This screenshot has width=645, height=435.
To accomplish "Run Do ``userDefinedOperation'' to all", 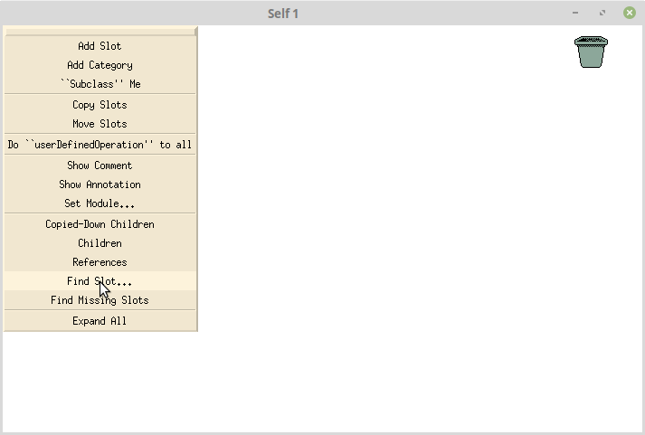I will 100,145.
